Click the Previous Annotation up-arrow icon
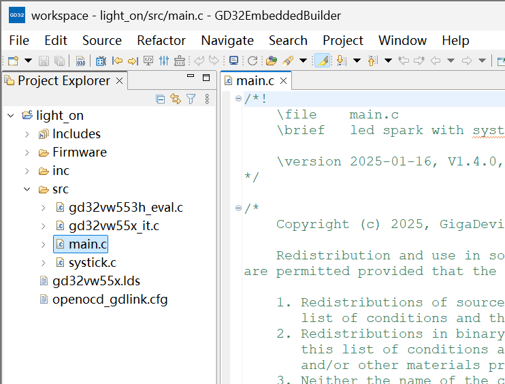This screenshot has height=384, width=505. (373, 61)
